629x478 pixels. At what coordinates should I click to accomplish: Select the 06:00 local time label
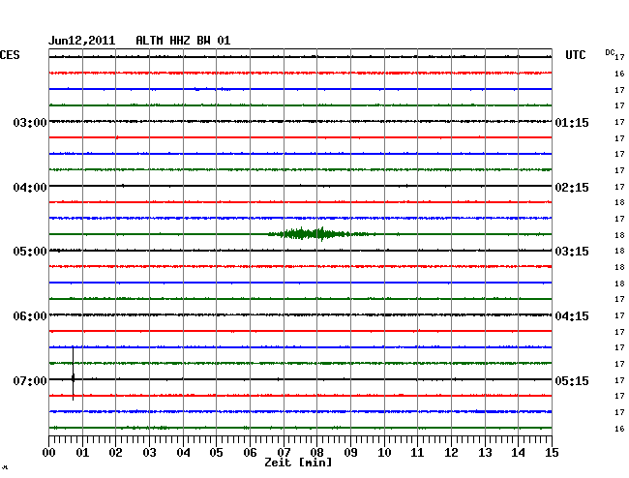pyautogui.click(x=30, y=316)
